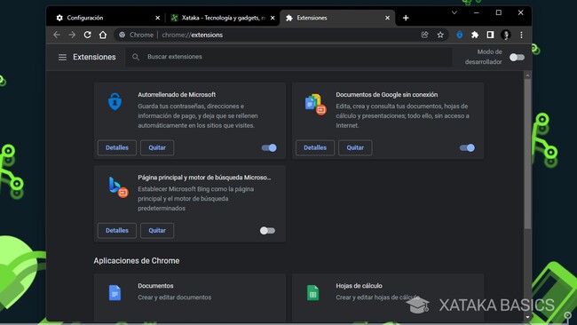Image resolution: width=577 pixels, height=325 pixels.
Task: Go forward with the forward arrow
Action: pos(72,35)
